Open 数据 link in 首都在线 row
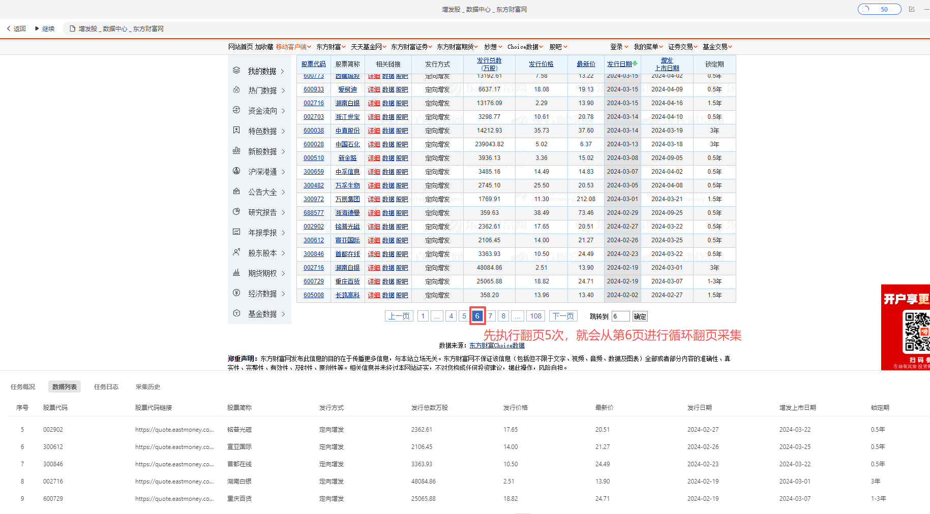 [388, 254]
